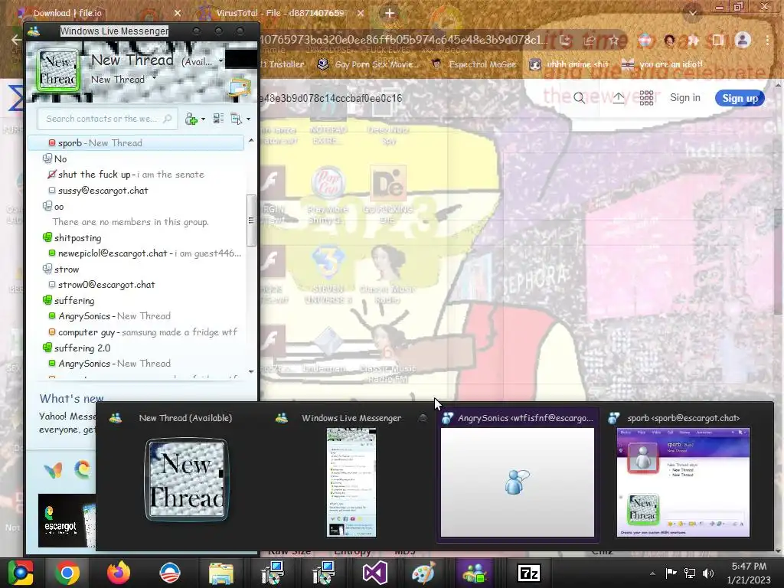Click the VirusTotal Sign in link

(x=685, y=98)
